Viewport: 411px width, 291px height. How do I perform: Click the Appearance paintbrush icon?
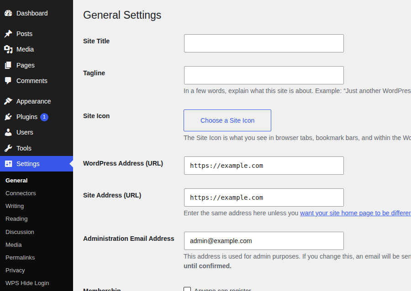[x=8, y=101]
